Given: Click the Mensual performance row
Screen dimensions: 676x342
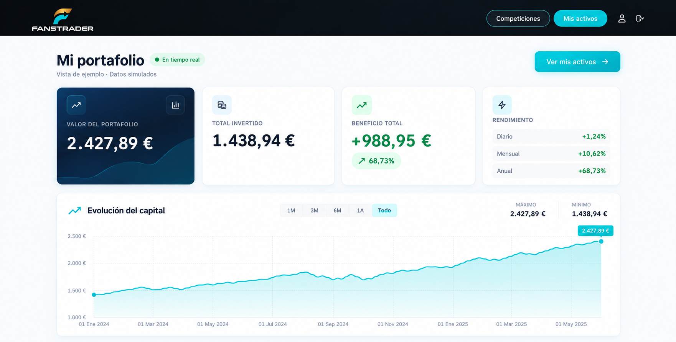Looking at the screenshot, I should click(551, 154).
